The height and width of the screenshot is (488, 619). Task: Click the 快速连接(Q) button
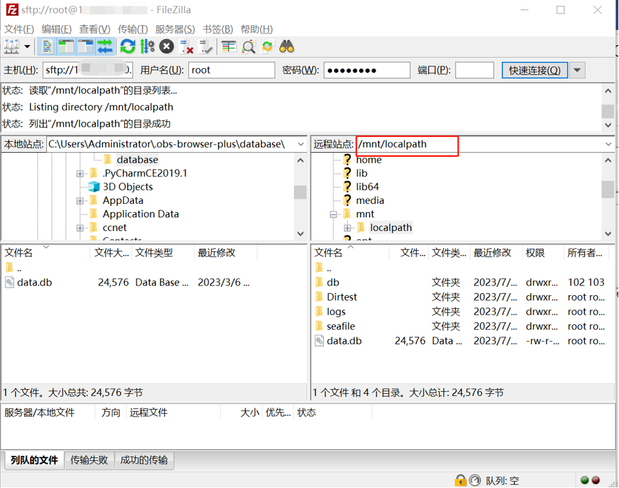pyautogui.click(x=534, y=70)
